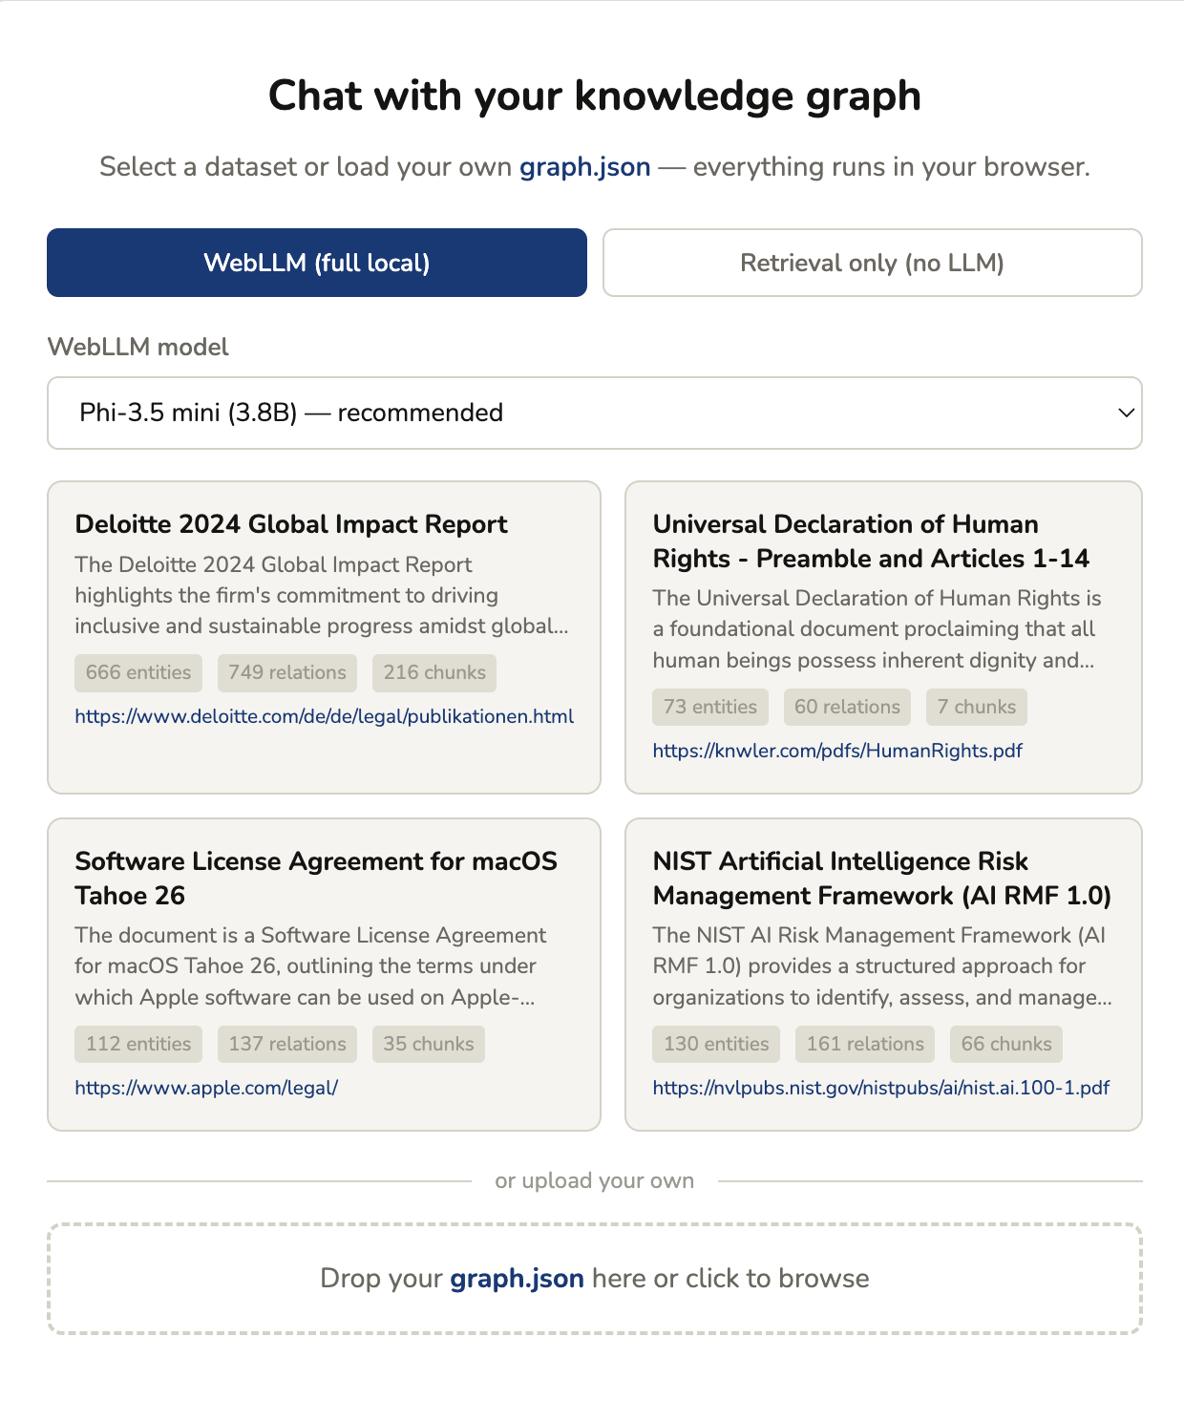This screenshot has width=1184, height=1421.
Task: Visit the apple.com/legal link
Action: (x=206, y=1088)
